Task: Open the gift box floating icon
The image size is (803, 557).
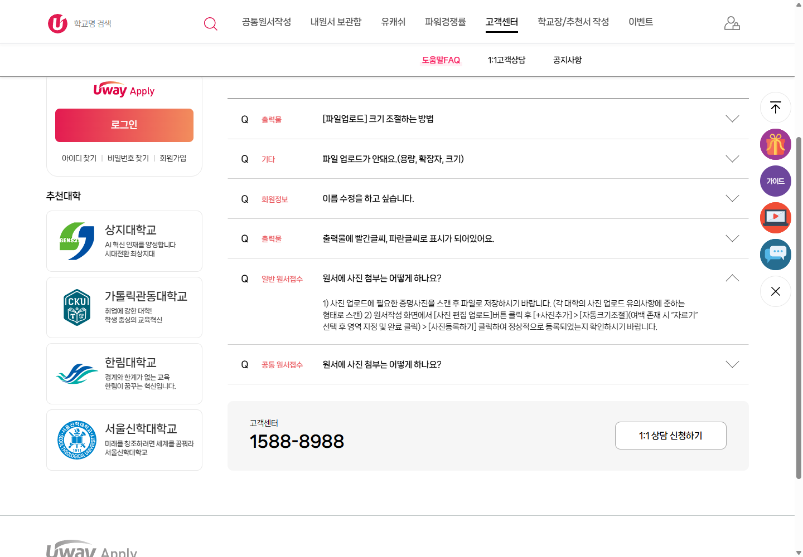Action: pyautogui.click(x=776, y=144)
